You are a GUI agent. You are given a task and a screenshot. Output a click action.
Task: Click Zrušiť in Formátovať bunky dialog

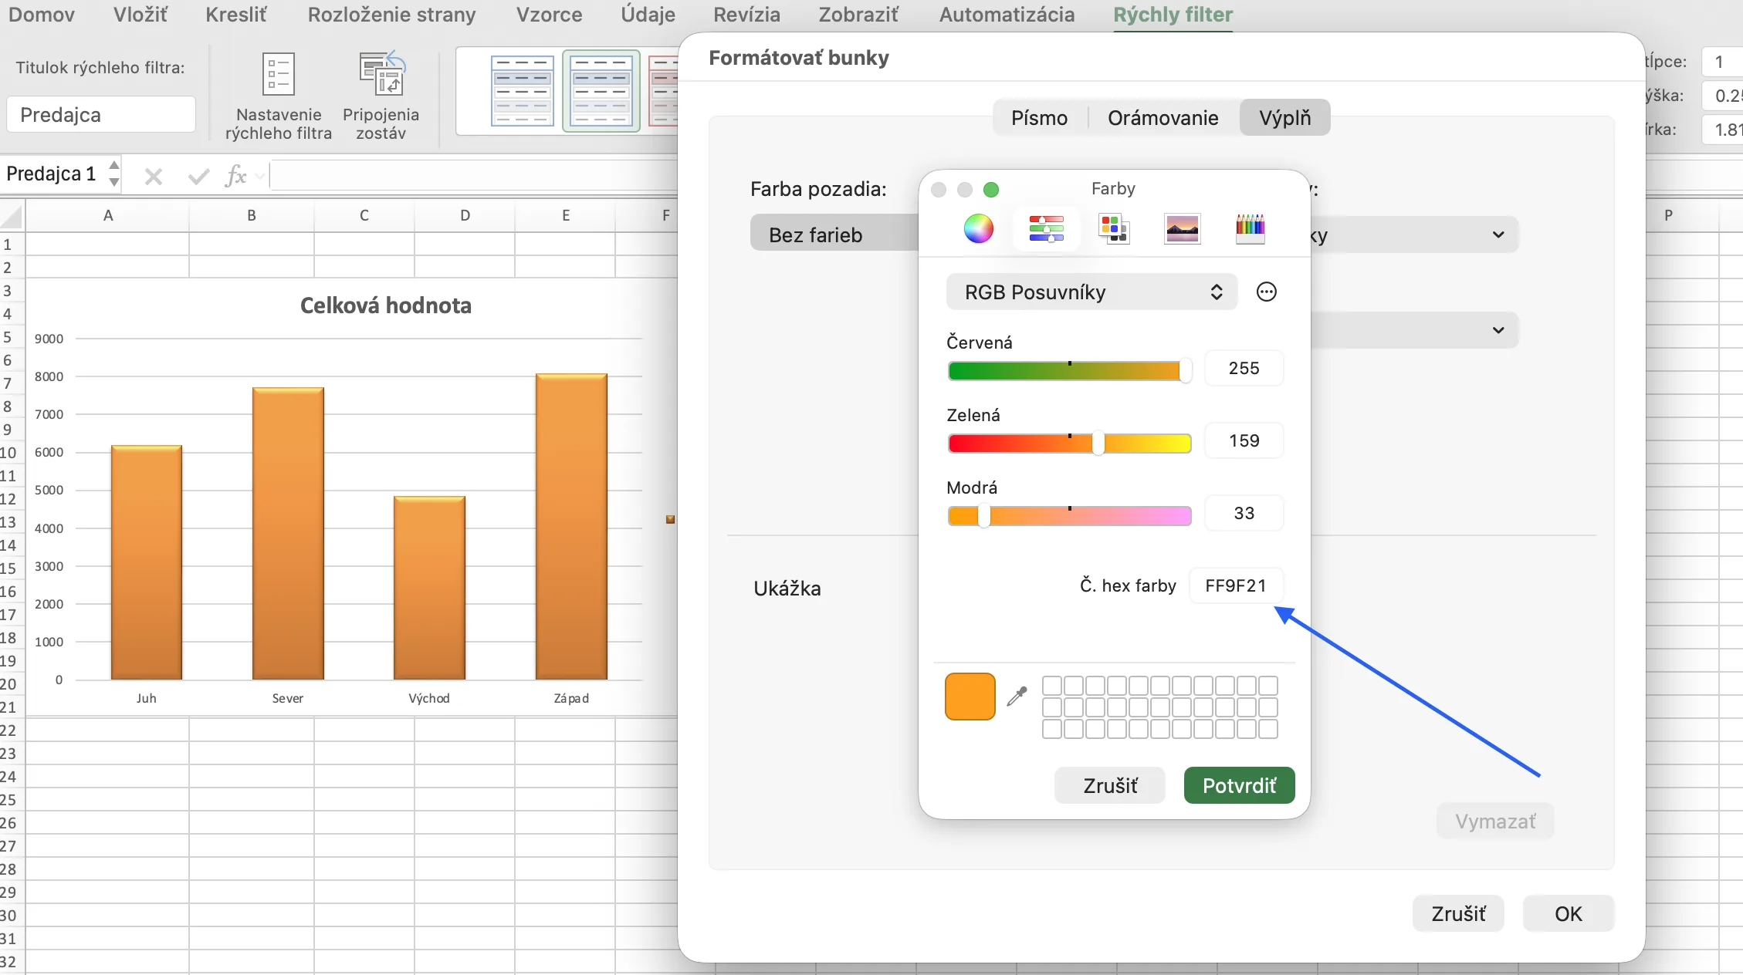pyautogui.click(x=1458, y=913)
